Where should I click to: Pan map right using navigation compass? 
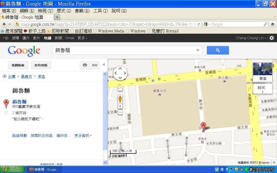point(125,73)
